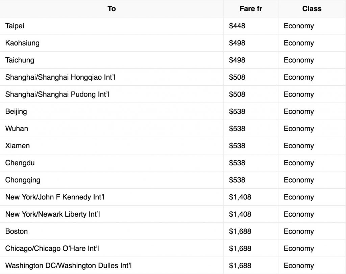The height and width of the screenshot is (274, 346).
Task: Select New York/Newark Liberty Int'l
Action: (52, 214)
